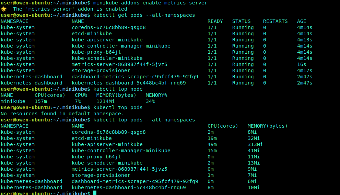The image size is (340, 195).
Task: Click the MEMORY(bytes) header in top pods table
Action: click(268, 126)
